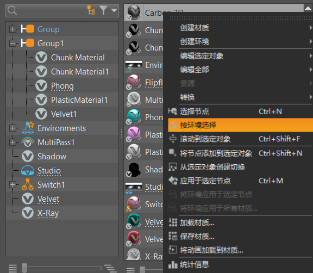Image resolution: width=313 pixels, height=273 pixels.
Task: Click the teal Phong material sphere
Action: pos(134,117)
